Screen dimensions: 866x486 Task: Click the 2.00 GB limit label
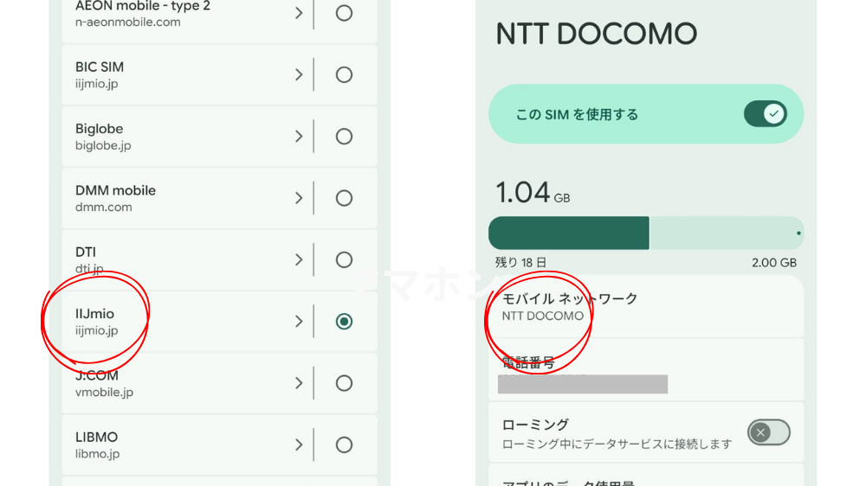click(774, 263)
